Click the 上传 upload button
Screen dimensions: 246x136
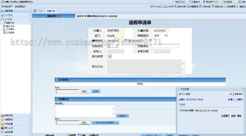point(95,91)
